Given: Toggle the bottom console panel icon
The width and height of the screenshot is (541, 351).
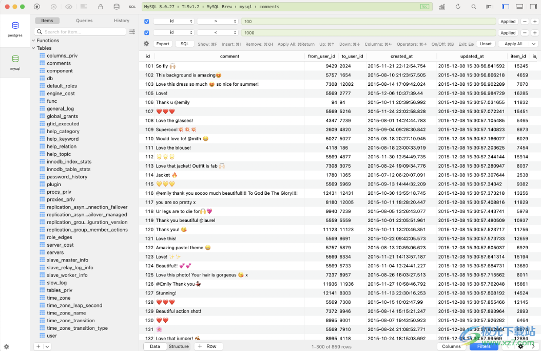Looking at the screenshot, I should [519, 7].
